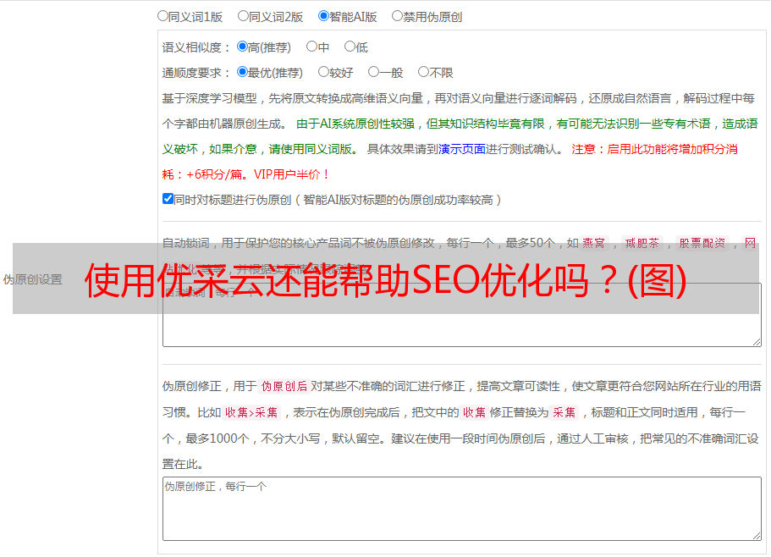Set 语义相似度 to 中
The image size is (771, 557).
coord(311,47)
